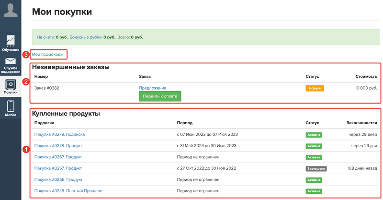Open Покупка #0267. Продукт
This screenshot has width=383, height=200.
[58, 157]
